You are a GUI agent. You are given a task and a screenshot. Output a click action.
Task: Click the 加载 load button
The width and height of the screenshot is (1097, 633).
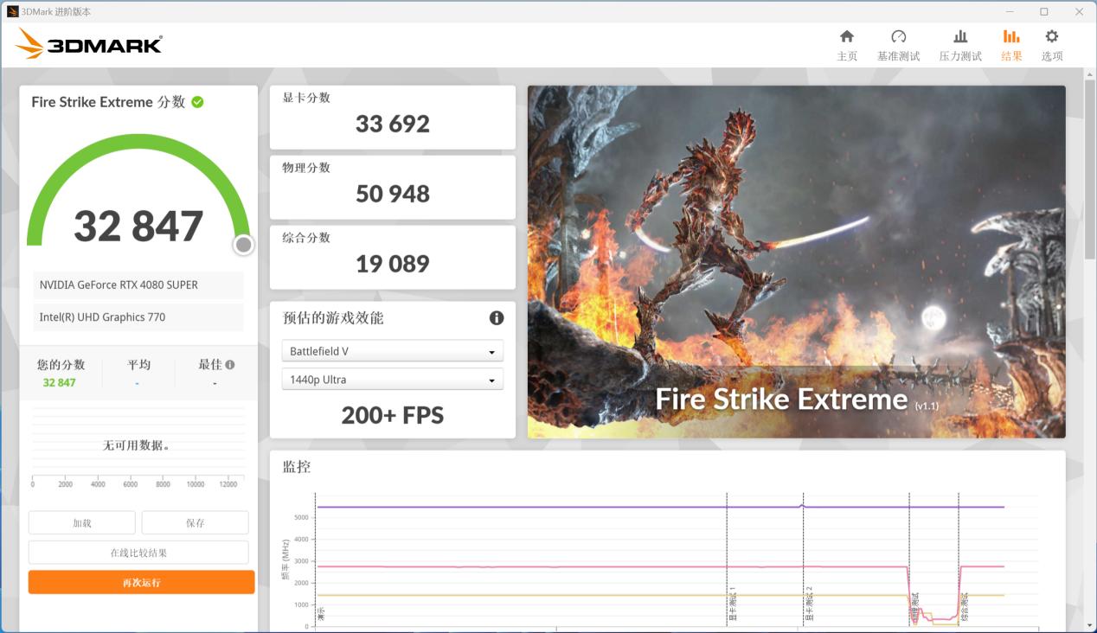click(x=82, y=522)
